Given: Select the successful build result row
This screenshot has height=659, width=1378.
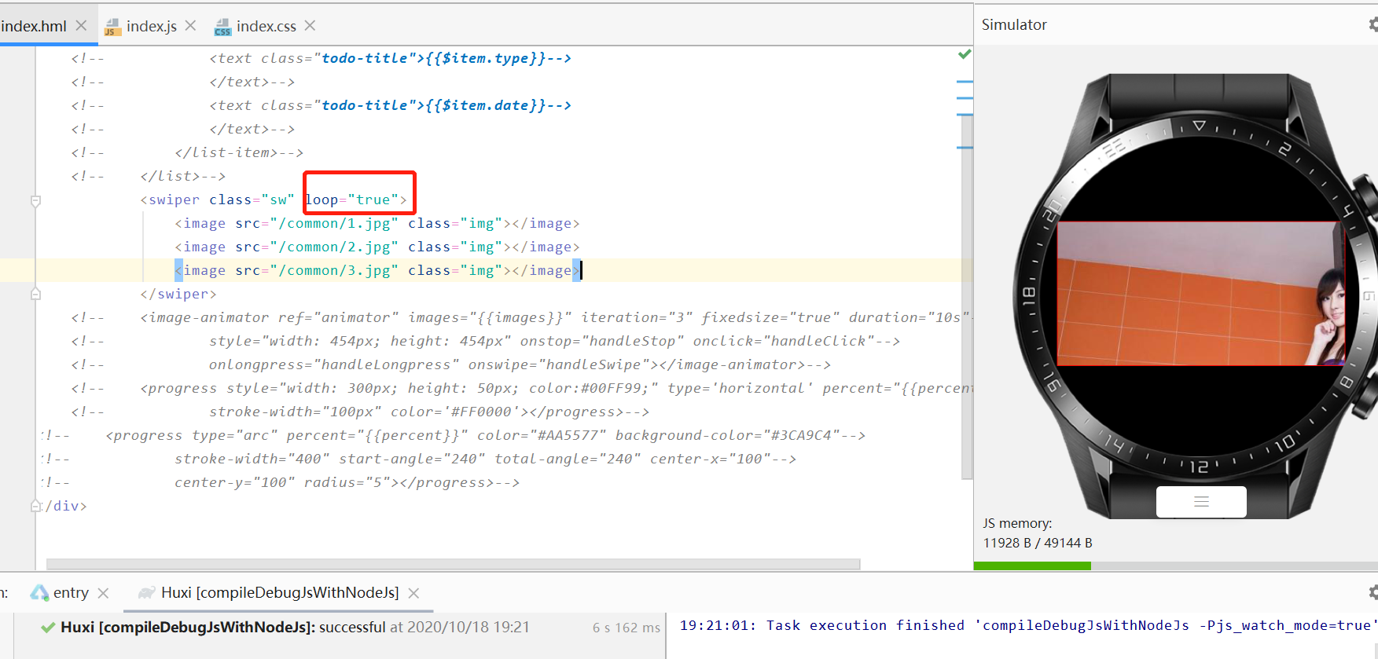Looking at the screenshot, I should (x=340, y=627).
